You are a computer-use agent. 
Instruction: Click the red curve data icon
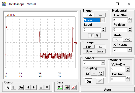(x=74, y=87)
